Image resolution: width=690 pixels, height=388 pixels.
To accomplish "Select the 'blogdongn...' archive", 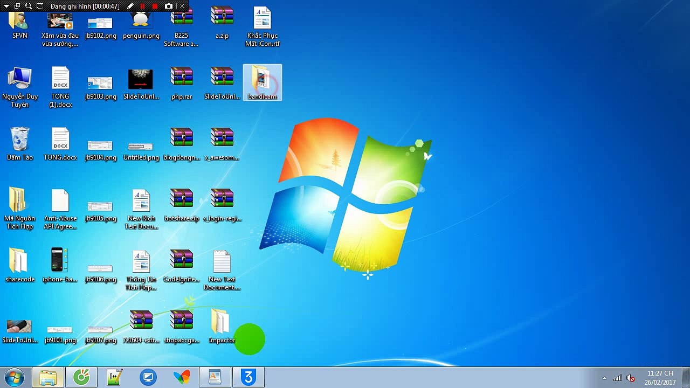I will click(x=182, y=144).
